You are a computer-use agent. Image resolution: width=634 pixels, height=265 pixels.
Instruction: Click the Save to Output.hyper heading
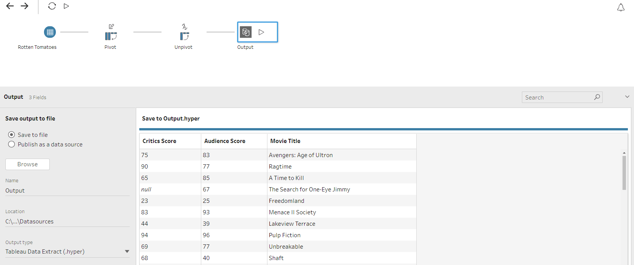coord(171,119)
